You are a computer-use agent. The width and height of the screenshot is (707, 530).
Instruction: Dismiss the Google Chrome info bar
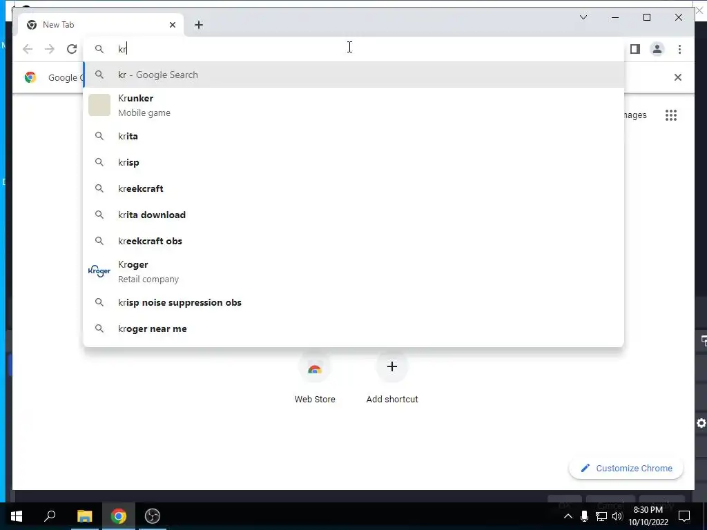[x=678, y=77]
